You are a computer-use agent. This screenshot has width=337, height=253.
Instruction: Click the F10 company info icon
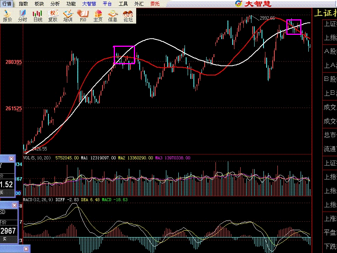tap(83, 16)
